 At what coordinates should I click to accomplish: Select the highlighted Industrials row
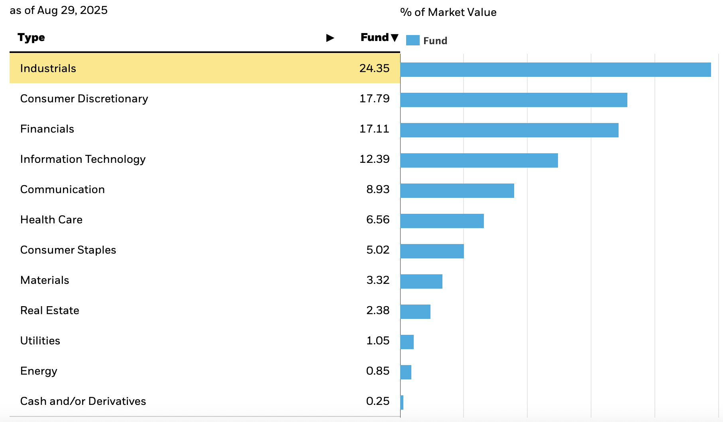click(204, 68)
